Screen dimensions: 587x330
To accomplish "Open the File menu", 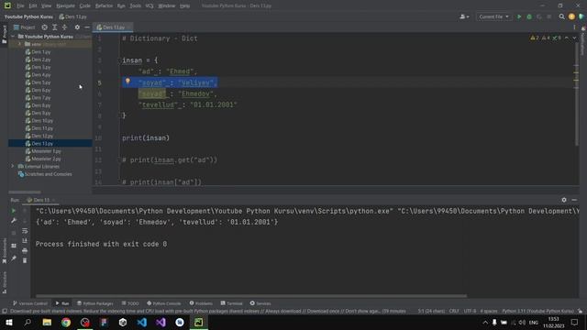I will coord(20,5).
